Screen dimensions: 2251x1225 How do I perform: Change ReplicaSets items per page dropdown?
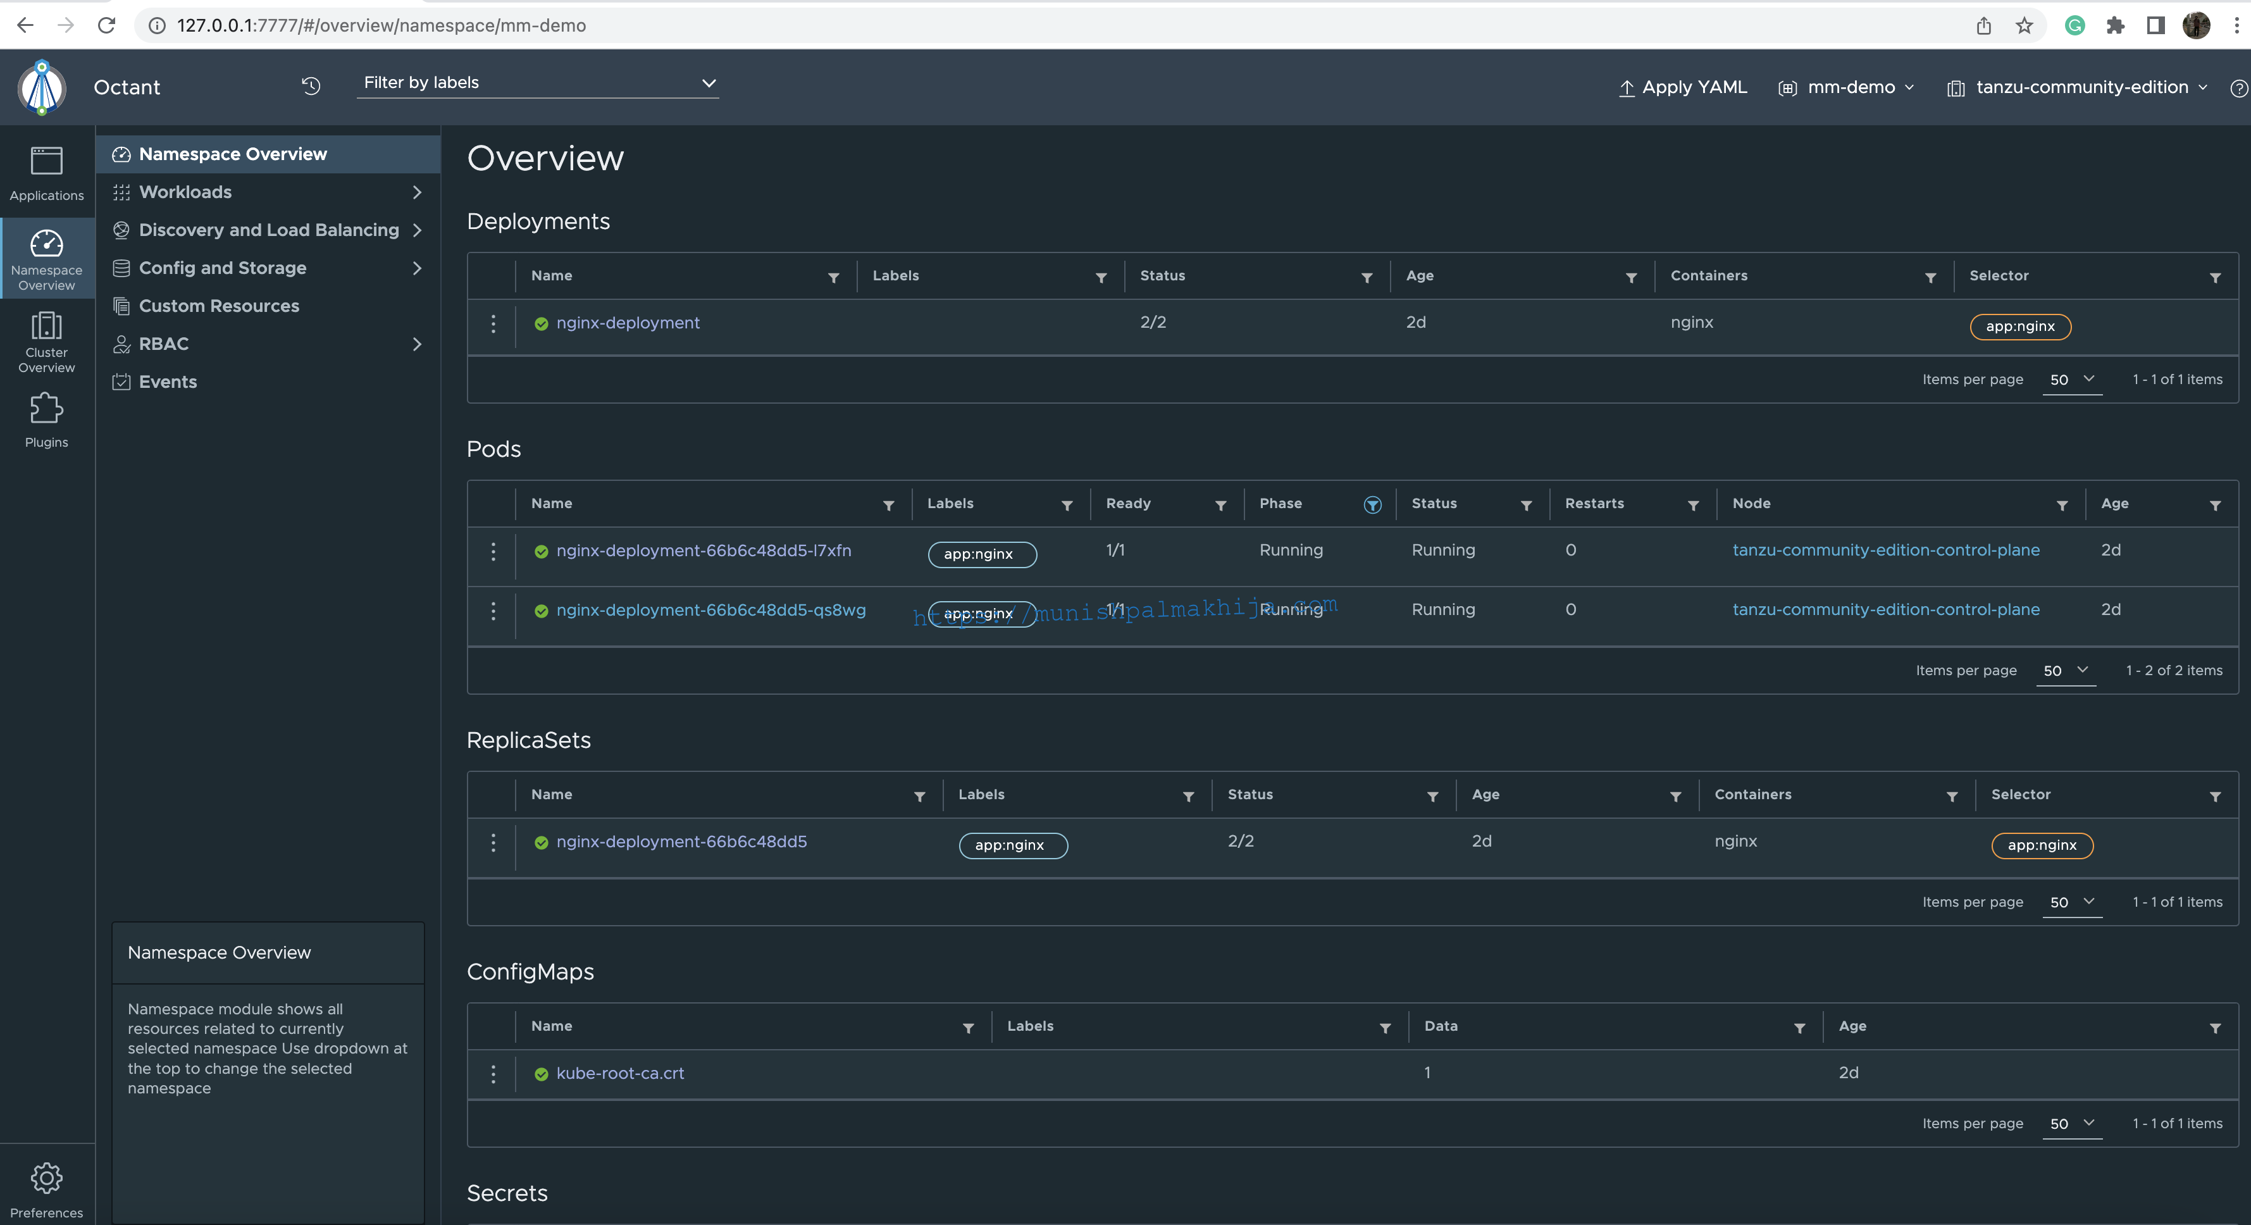pyautogui.click(x=2072, y=902)
